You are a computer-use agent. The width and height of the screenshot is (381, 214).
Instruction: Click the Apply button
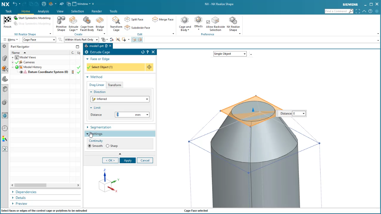tap(127, 160)
